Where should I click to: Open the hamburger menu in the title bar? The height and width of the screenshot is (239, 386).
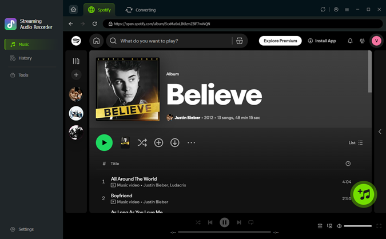pos(347,9)
